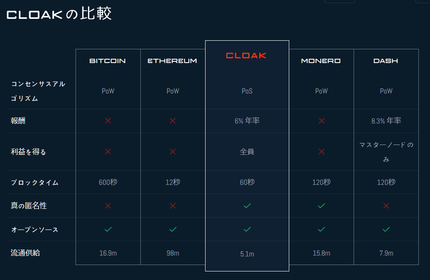
Task: Click the Dash マスターノードのみ cell
Action: coord(386,152)
